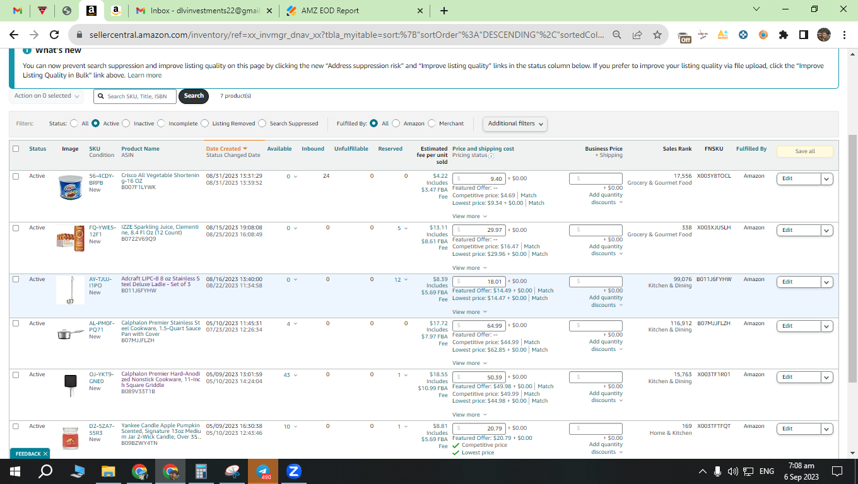Open the Chrome three-dot menu
The width and height of the screenshot is (858, 484).
844,35
